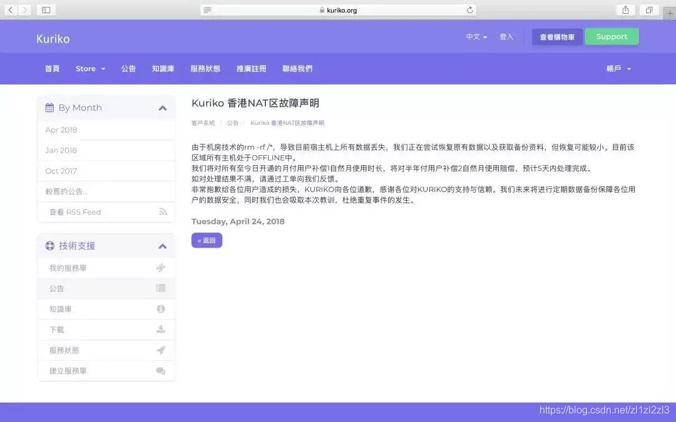Open 知識庫 in the top navigation bar

click(163, 69)
